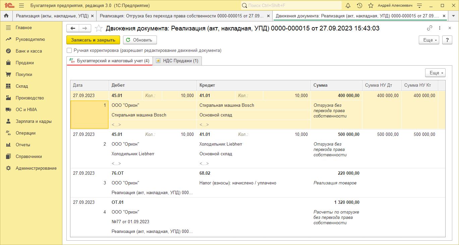Open Операции section

[31, 133]
